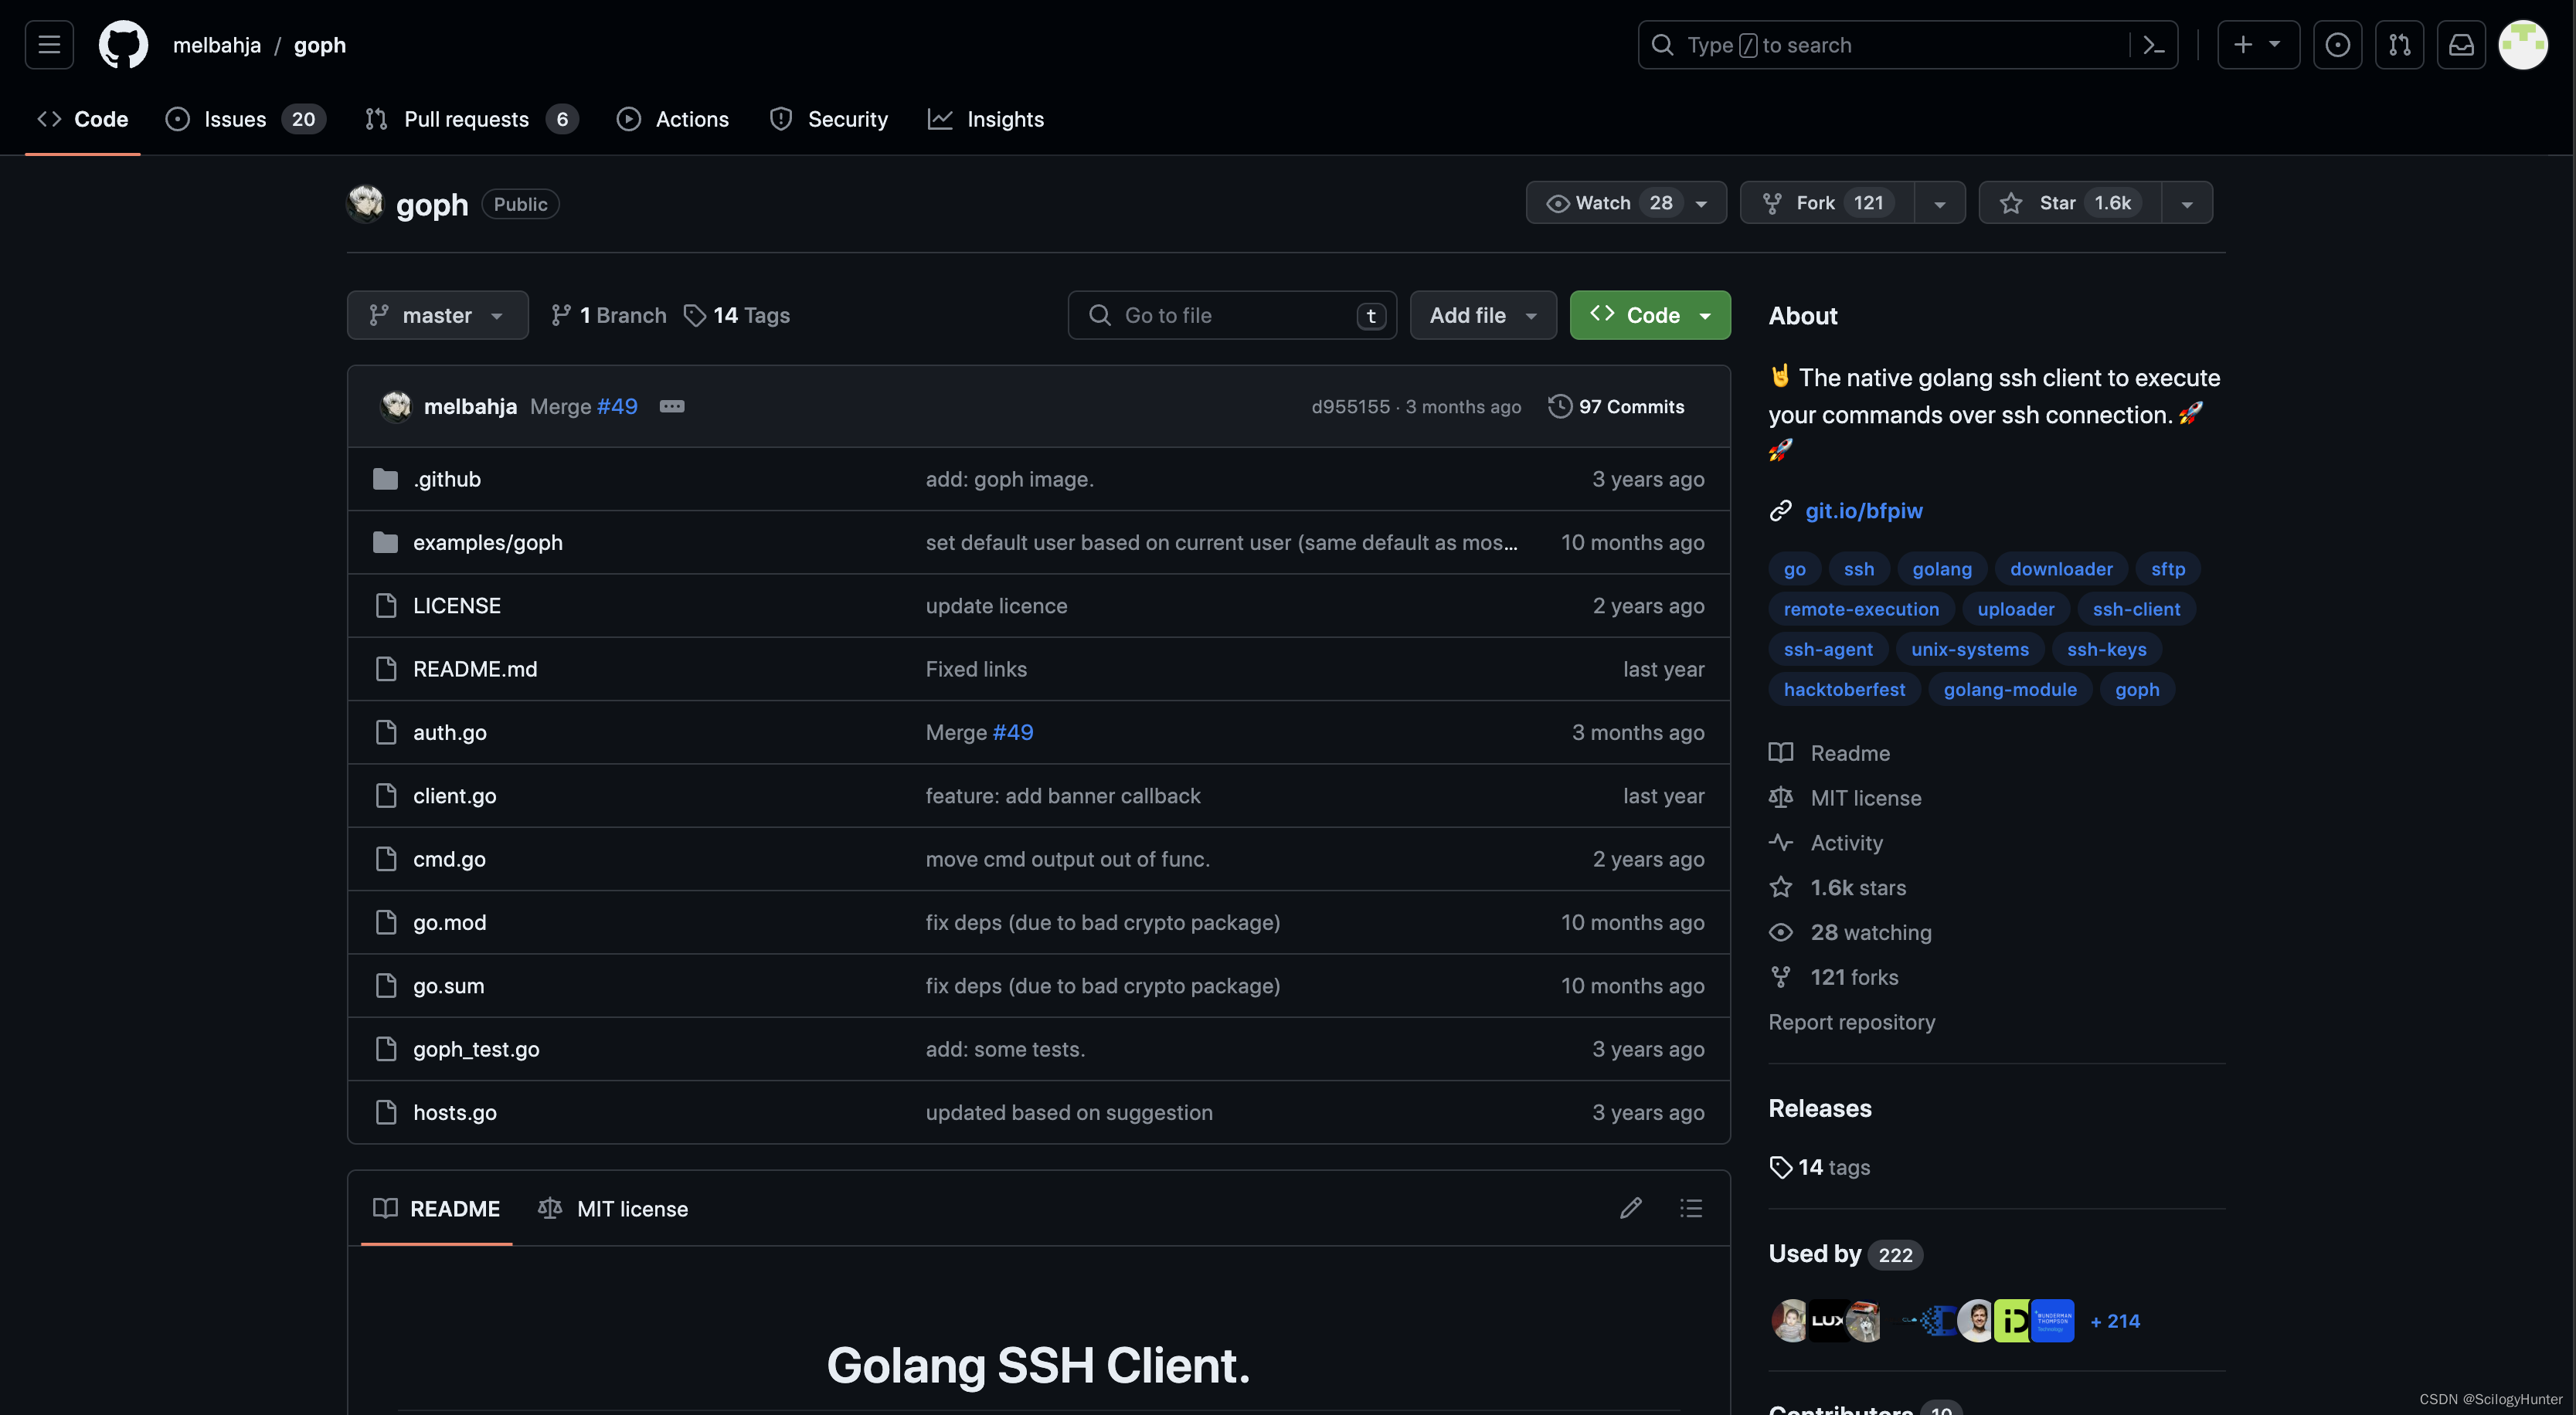Open the melbahja owner link in breadcrumb
Screen dimensions: 2576x1415
tap(217, 45)
